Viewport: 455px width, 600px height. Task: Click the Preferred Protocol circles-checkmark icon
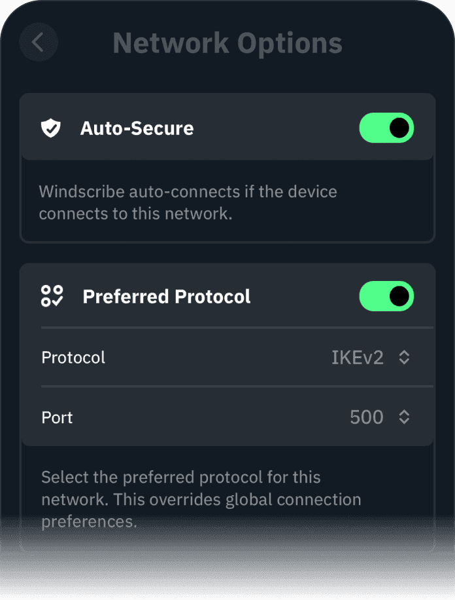(52, 296)
